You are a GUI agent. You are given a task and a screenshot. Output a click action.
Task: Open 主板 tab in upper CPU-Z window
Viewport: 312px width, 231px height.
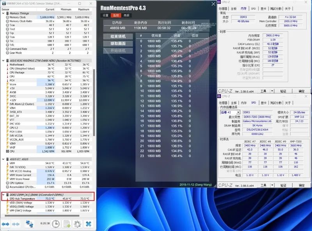pyautogui.click(x=234, y=9)
